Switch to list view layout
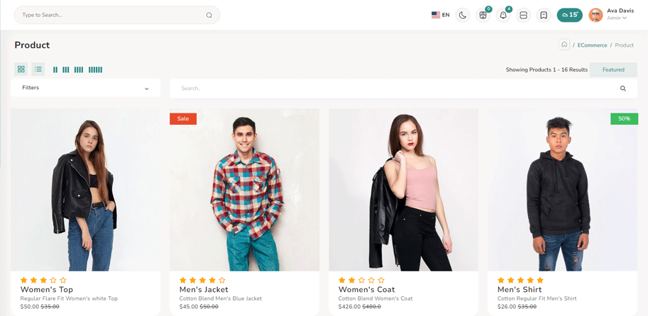The height and width of the screenshot is (316, 648). tap(38, 69)
